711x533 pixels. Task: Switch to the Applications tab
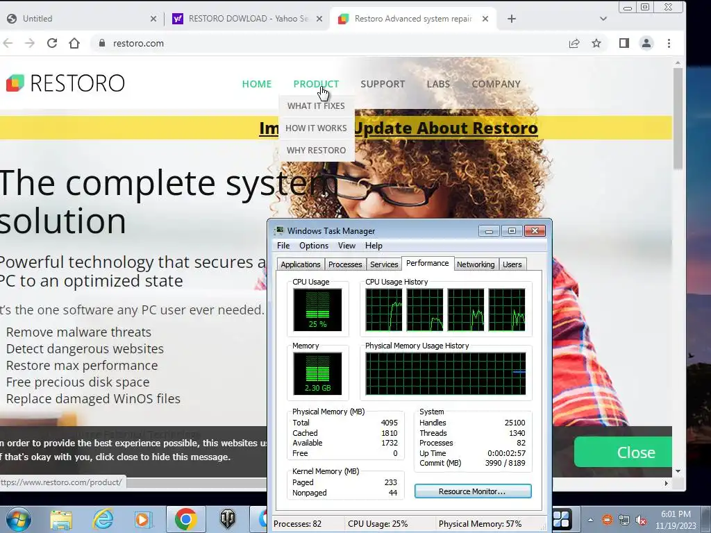[x=300, y=264]
